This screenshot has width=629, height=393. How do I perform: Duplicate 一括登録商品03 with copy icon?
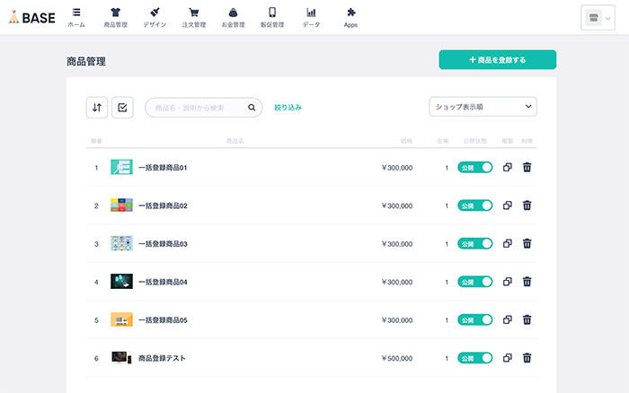[x=508, y=243]
